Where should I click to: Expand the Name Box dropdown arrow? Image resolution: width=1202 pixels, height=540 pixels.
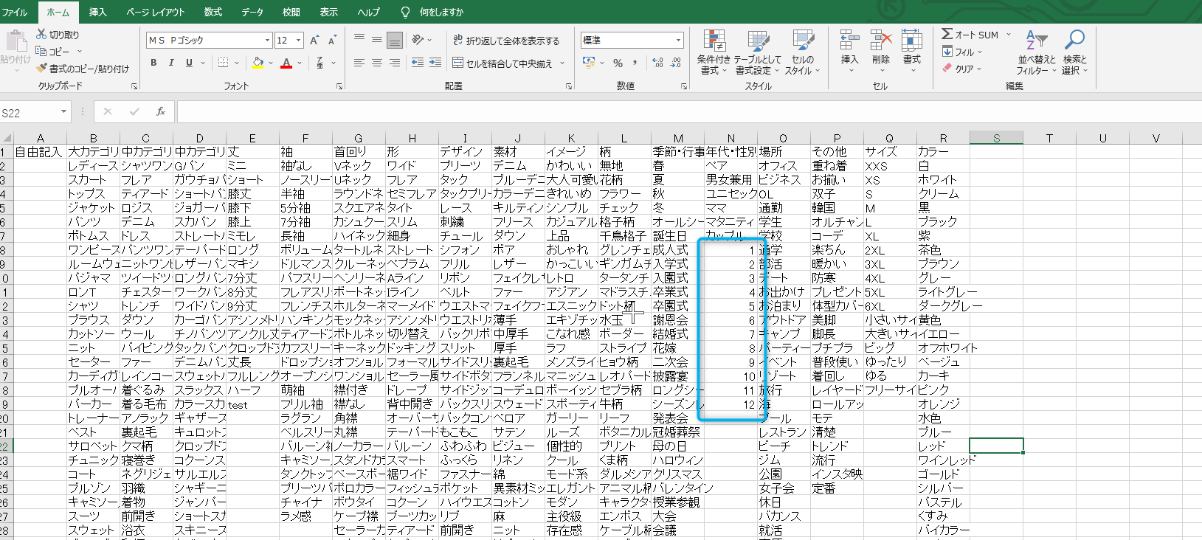[64, 112]
